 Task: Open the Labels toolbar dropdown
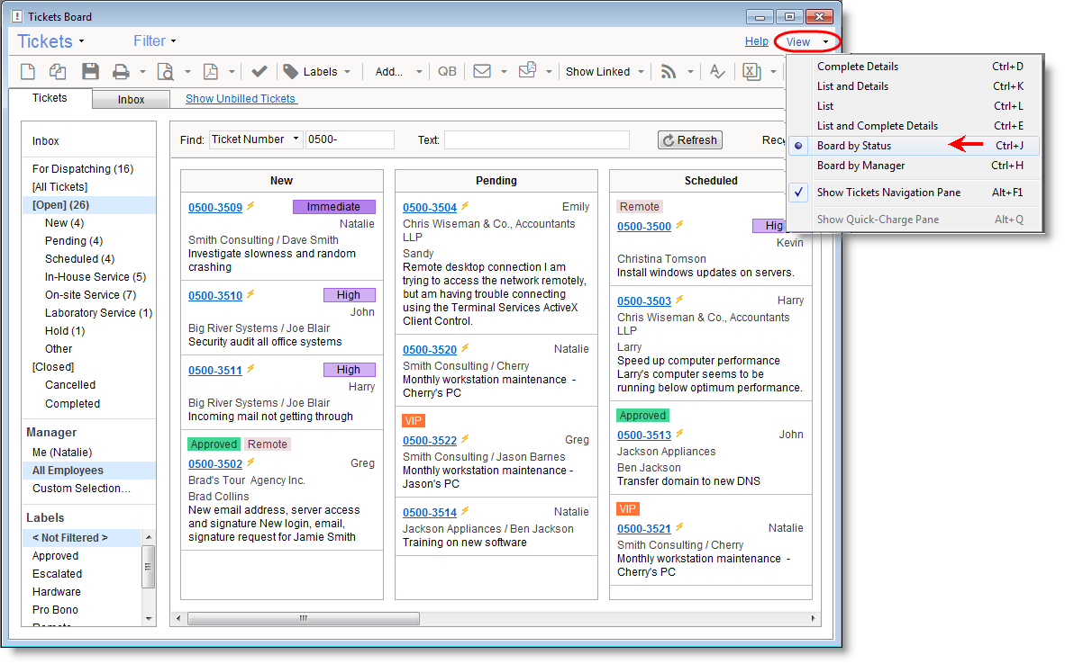click(x=317, y=72)
